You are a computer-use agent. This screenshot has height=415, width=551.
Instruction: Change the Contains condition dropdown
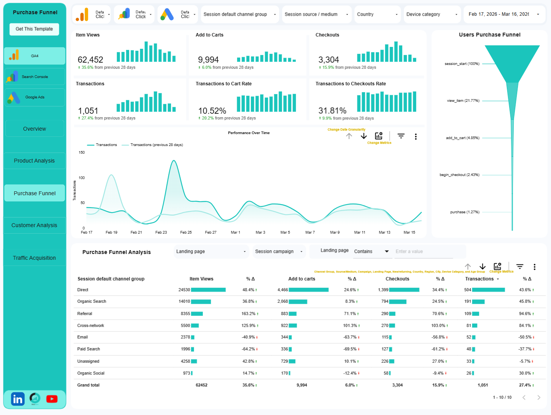372,251
